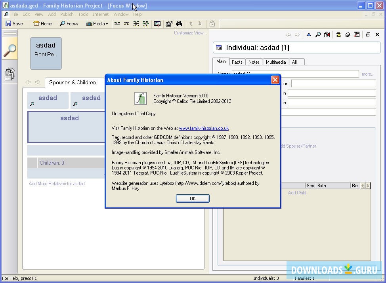Click Add More Relatives for asdad
This screenshot has height=283, width=386.
[57, 183]
